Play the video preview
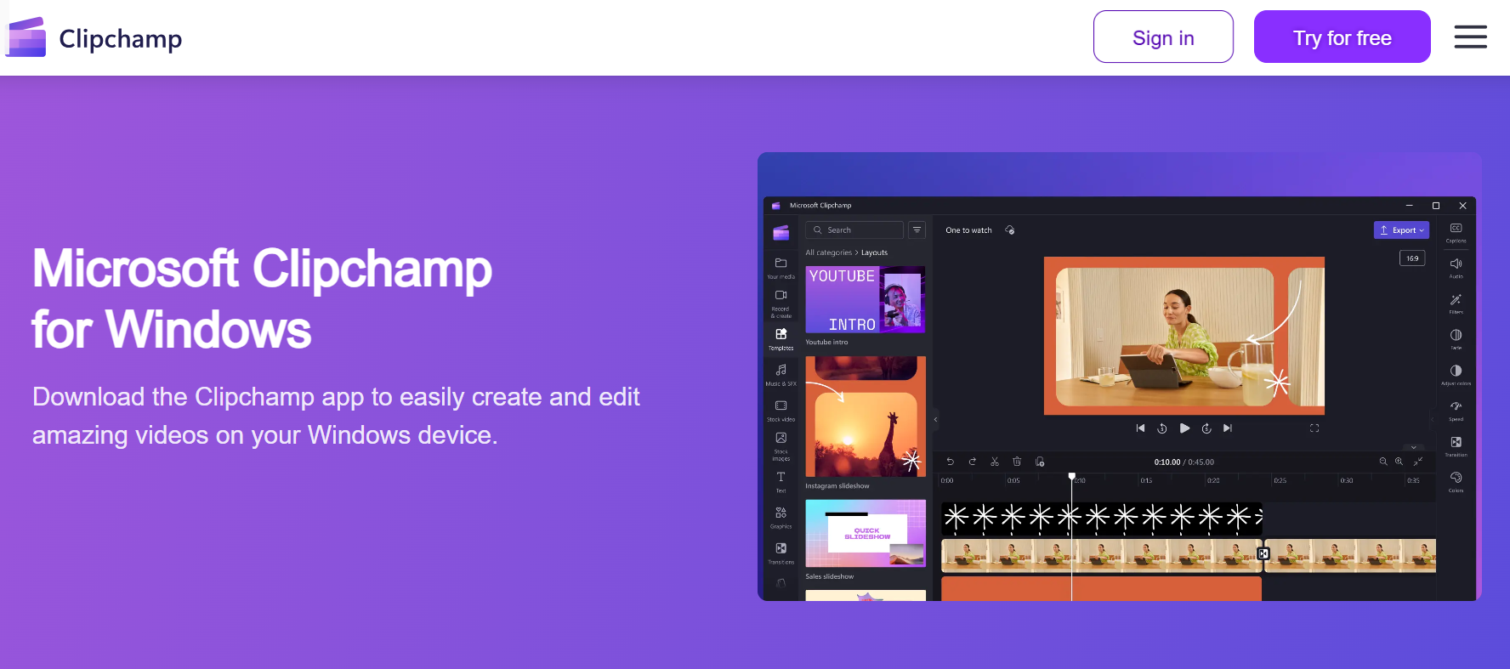Screen dimensions: 1510x669 click(x=1184, y=428)
